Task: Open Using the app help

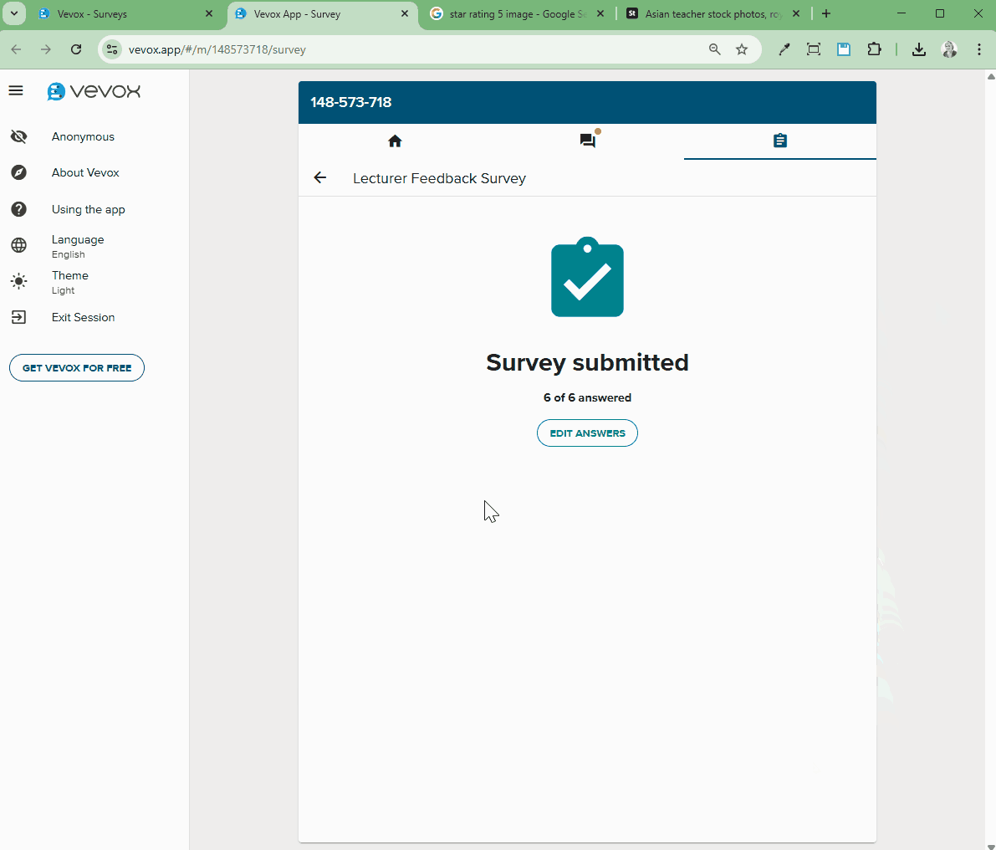Action: (88, 210)
